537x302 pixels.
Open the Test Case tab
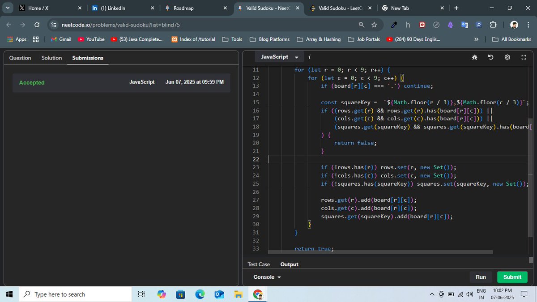pos(259,264)
